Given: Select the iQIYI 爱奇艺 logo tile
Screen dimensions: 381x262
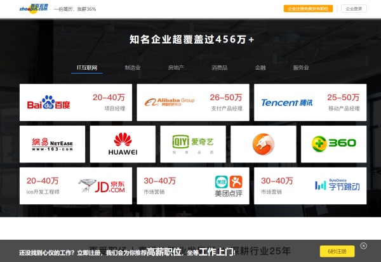Looking at the screenshot, I should point(193,144).
